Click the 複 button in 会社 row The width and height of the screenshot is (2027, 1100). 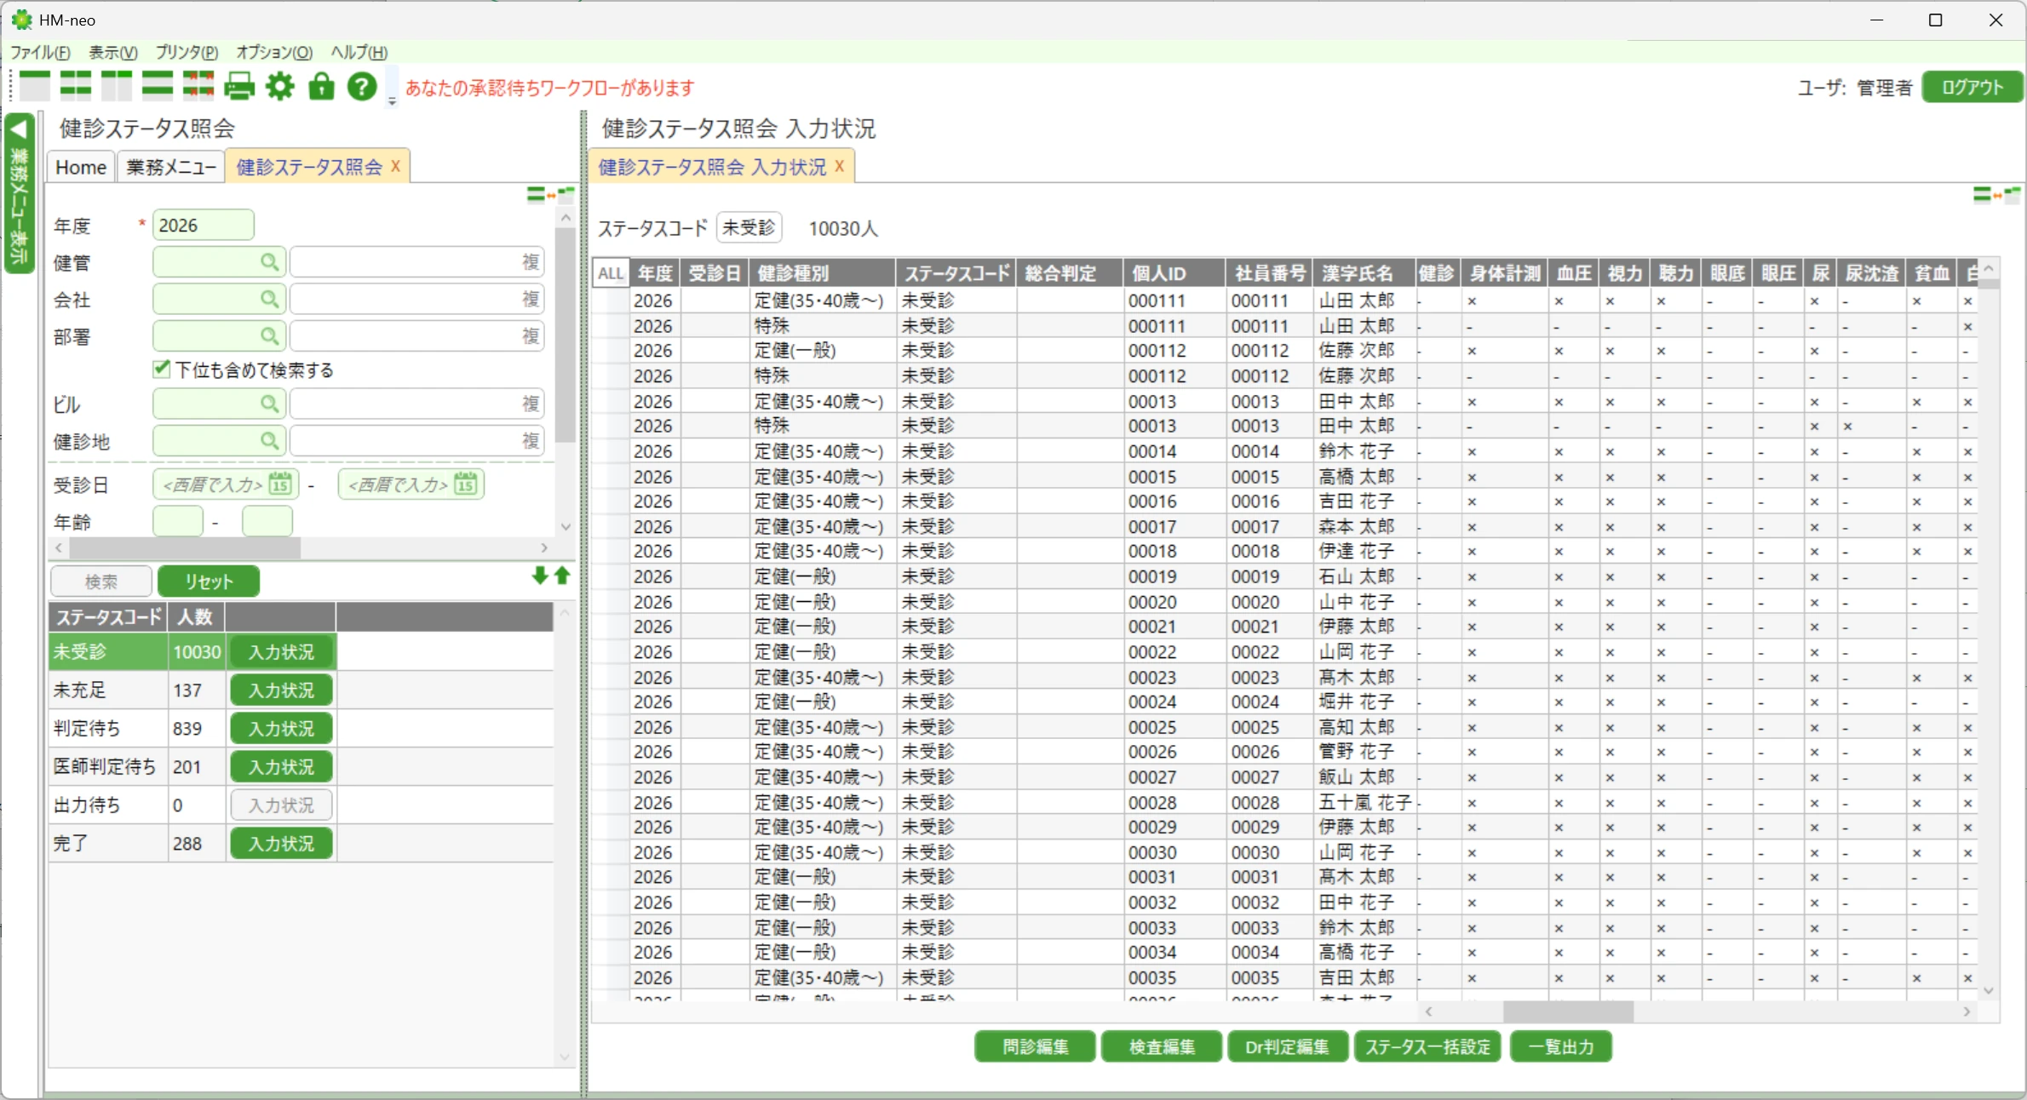click(531, 299)
